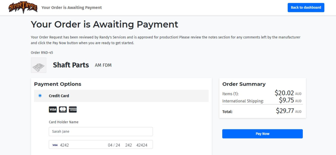This screenshot has width=336, height=155.
Task: Click the Payment Options heading
Action: click(57, 84)
